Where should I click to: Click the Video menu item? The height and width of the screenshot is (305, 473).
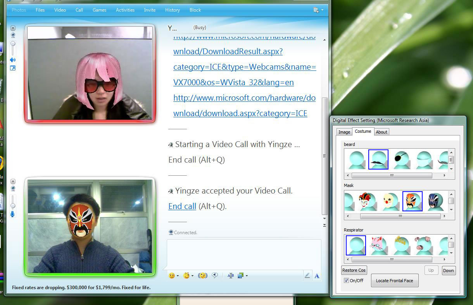point(60,10)
